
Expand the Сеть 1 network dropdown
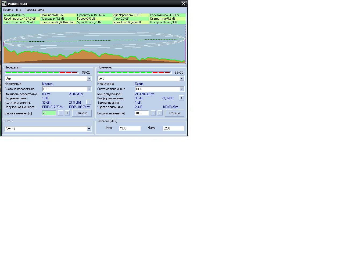click(x=89, y=129)
